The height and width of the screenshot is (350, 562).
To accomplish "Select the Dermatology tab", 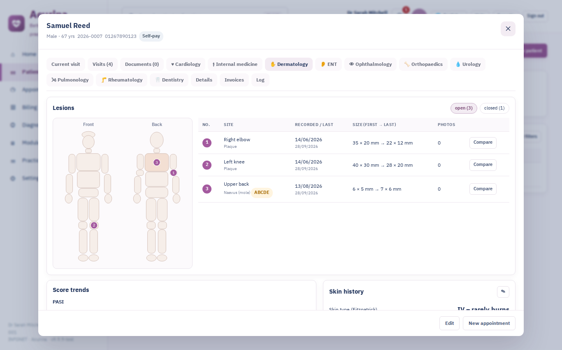I will 289,64.
